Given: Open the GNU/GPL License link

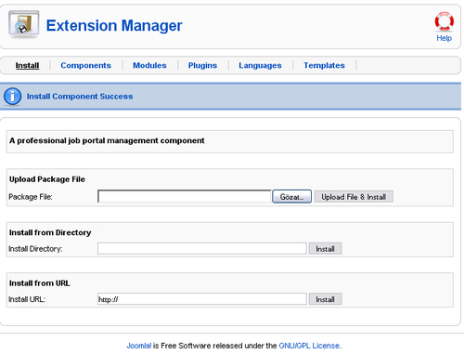Looking at the screenshot, I should (309, 346).
